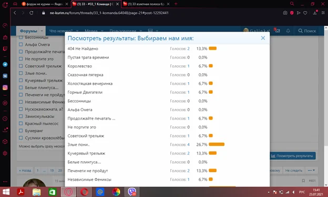This screenshot has width=328, height=197.
Task: Open the sidebar bag (GX Corner) icon
Action: tap(5, 37)
